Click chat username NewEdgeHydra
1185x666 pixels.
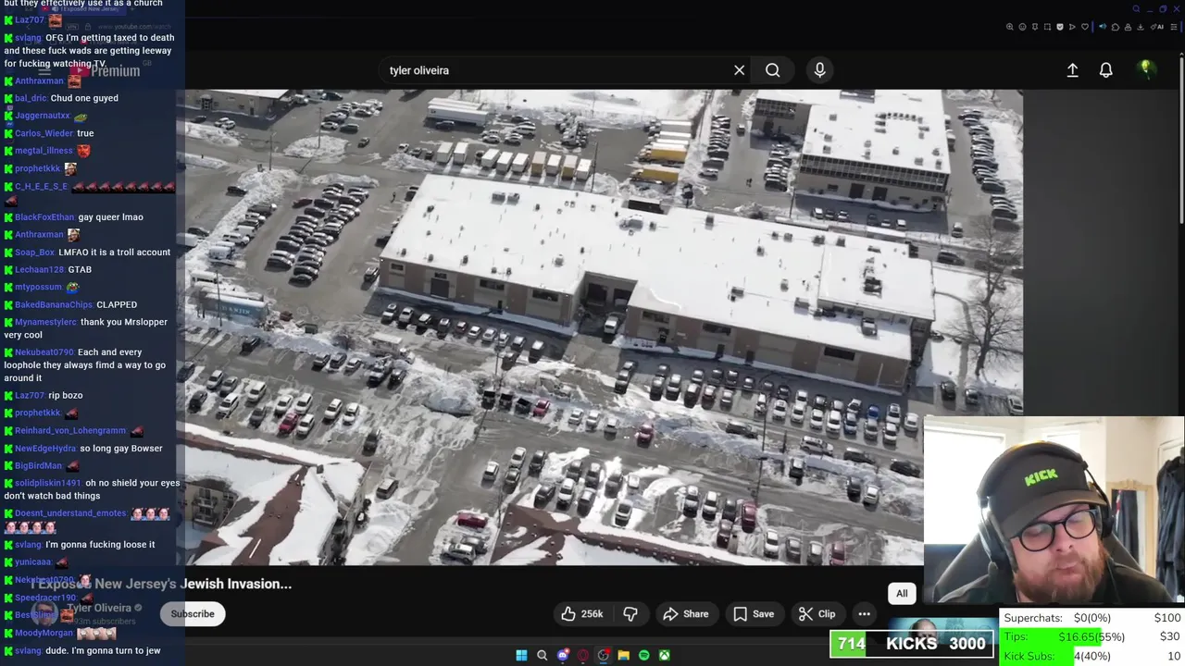tap(45, 449)
